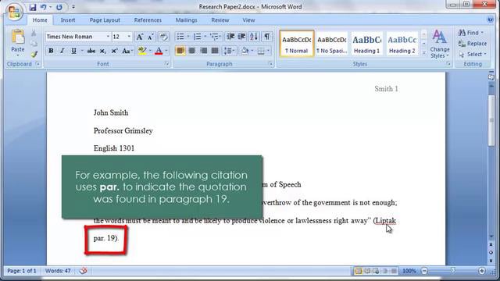Apply the No Spacing style
Screen dimensions: 500x281
[x=332, y=44]
